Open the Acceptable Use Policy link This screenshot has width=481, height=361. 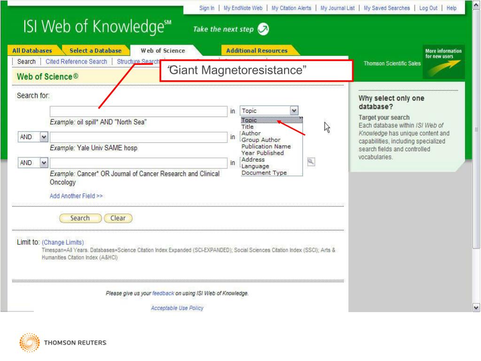pos(177,308)
